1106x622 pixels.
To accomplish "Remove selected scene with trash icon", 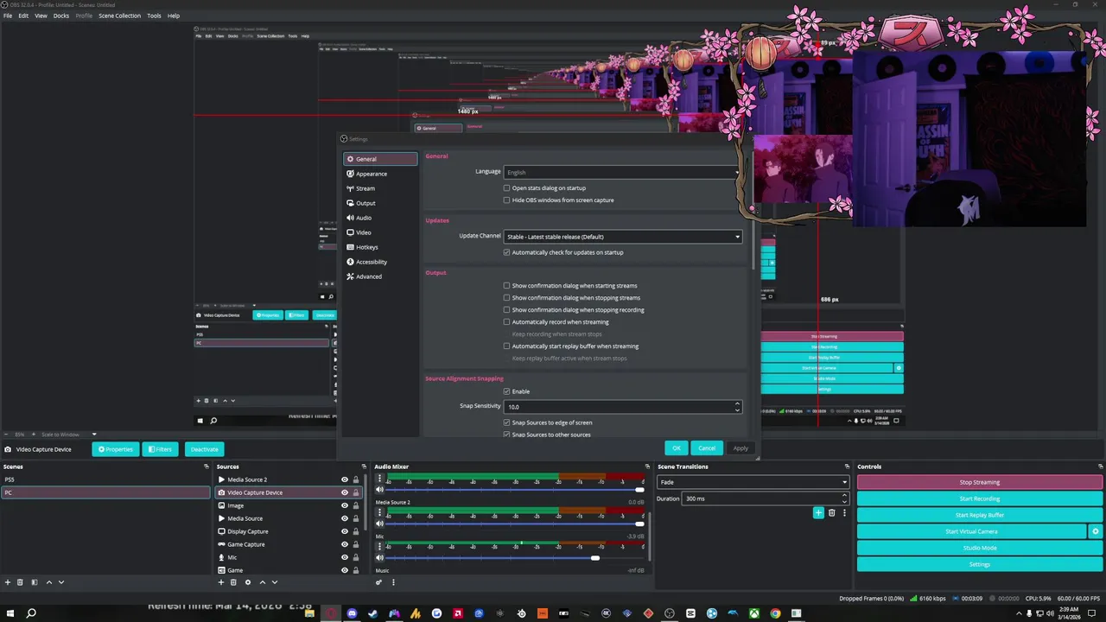I will [x=21, y=582].
